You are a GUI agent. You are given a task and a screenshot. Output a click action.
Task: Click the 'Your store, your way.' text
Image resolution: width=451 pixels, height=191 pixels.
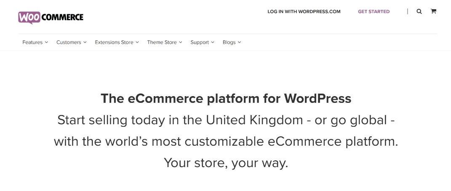[226, 163]
